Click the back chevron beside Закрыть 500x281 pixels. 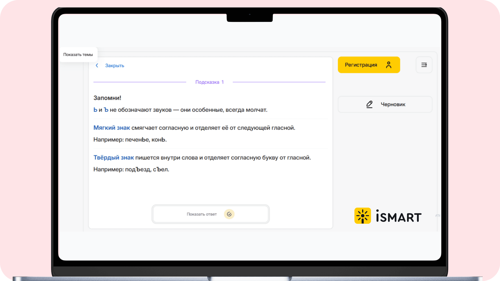[97, 66]
